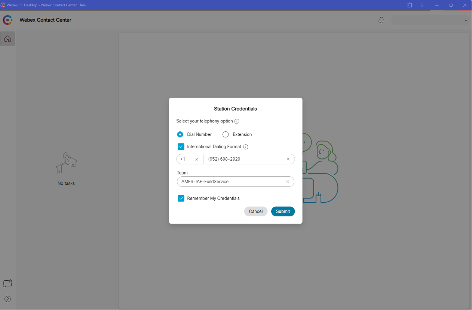Select the Dial Number radio option
Viewport: 472px width, 310px height.
(x=180, y=134)
